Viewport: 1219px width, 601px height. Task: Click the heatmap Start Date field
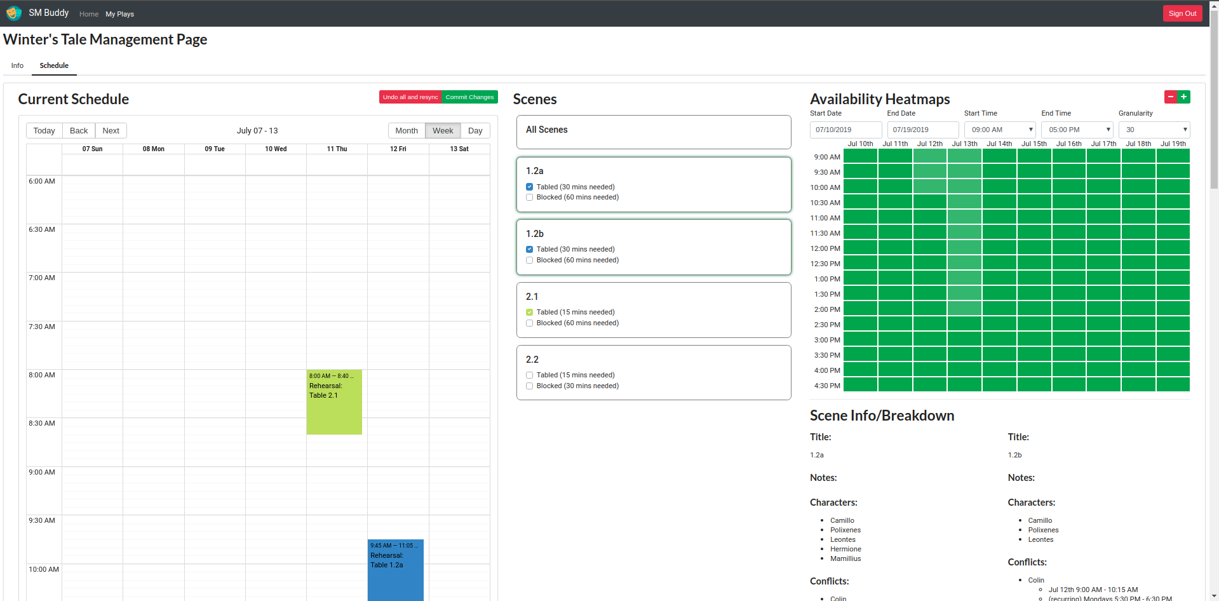coord(845,130)
